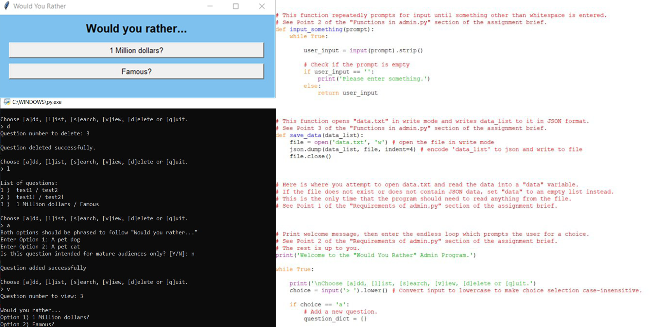Image resolution: width=654 pixels, height=327 pixels.
Task: Click the "# Check if the prompt is empty" comment
Action: pos(356,65)
